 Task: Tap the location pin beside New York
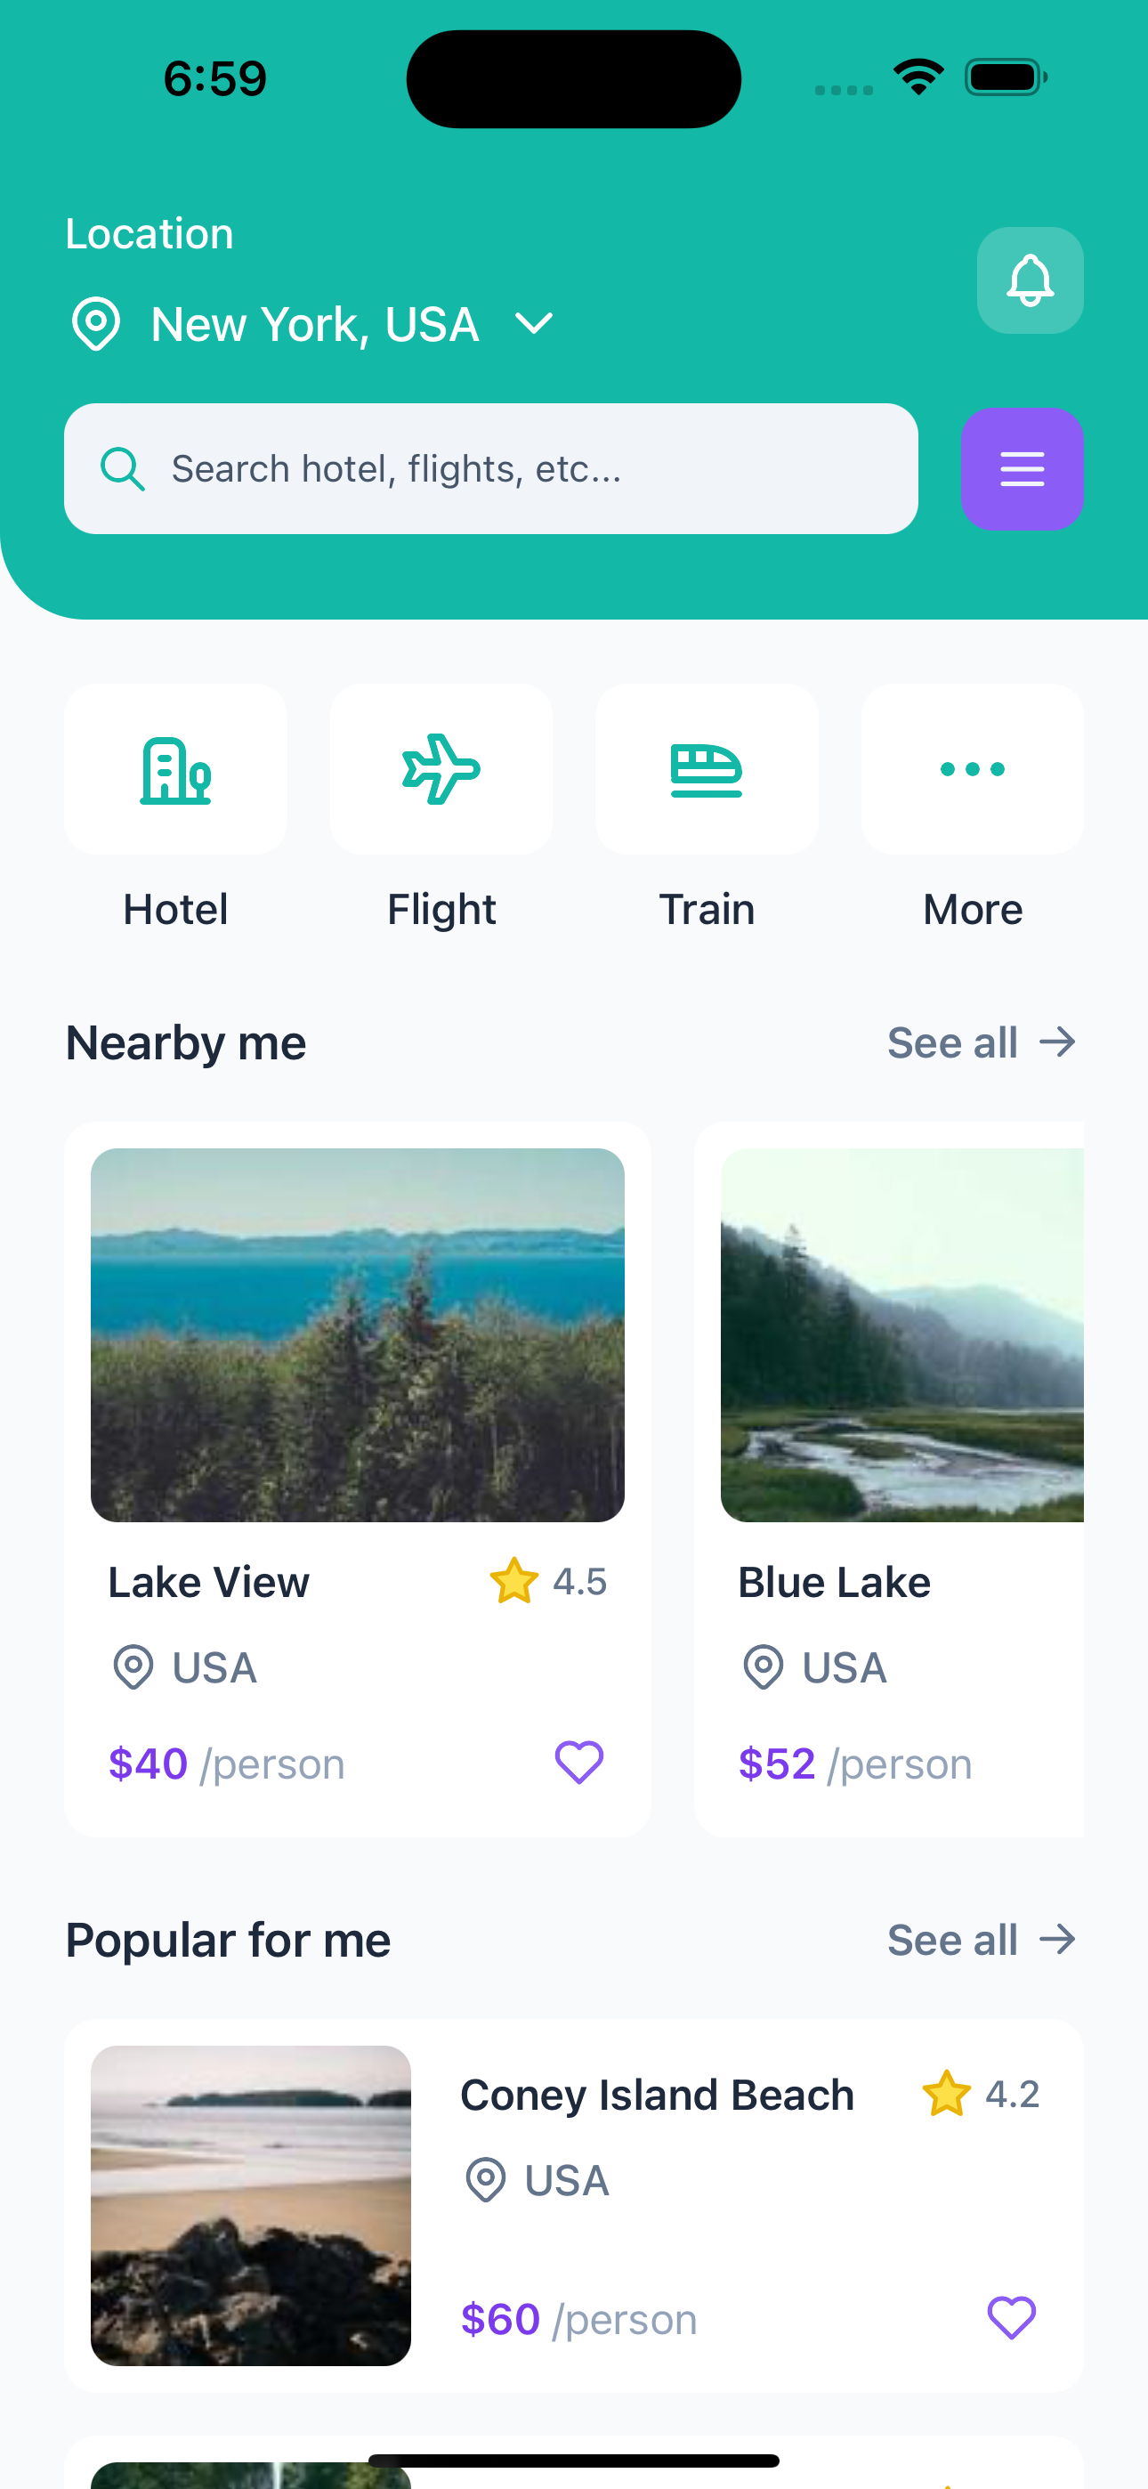pyautogui.click(x=97, y=324)
